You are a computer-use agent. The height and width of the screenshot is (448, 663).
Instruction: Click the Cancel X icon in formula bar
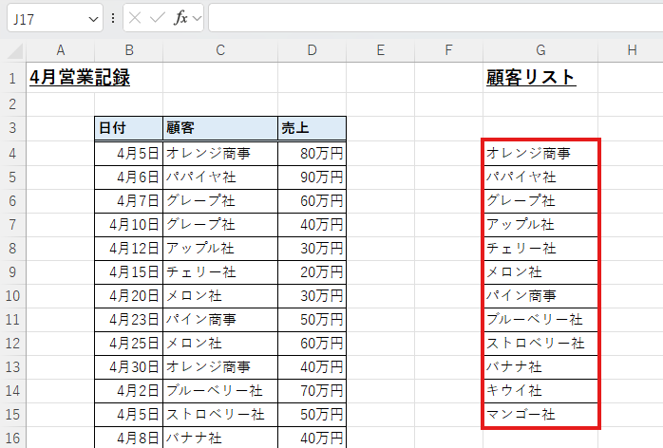136,18
